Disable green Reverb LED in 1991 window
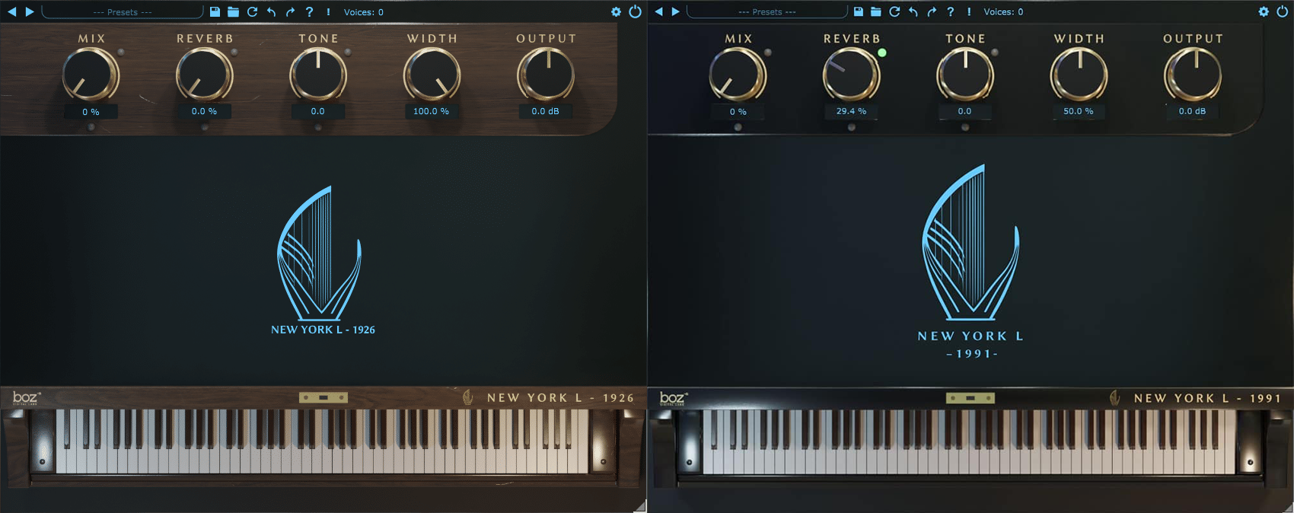1294x513 pixels. (882, 53)
